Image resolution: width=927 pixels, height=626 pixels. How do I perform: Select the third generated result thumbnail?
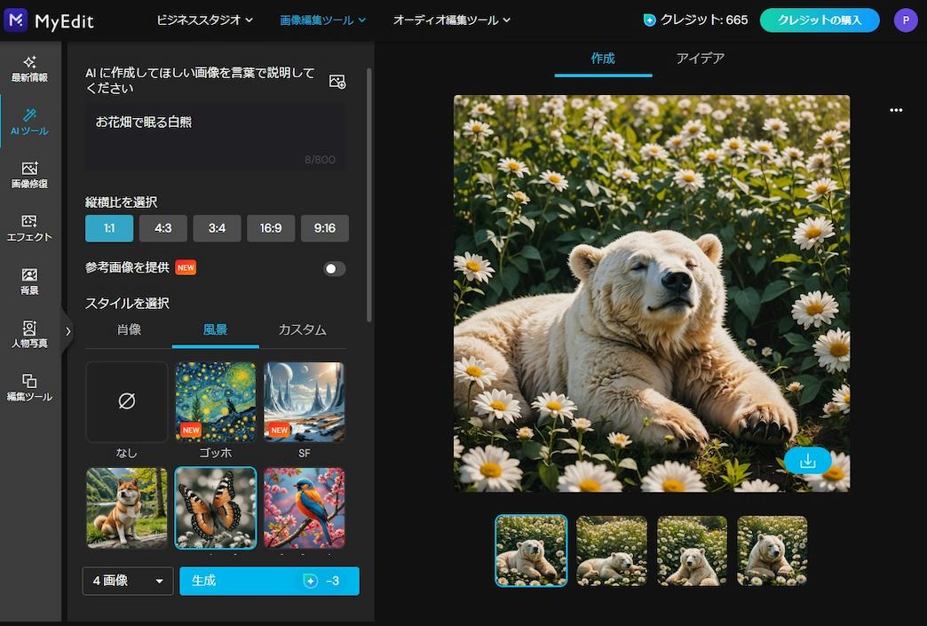(692, 551)
